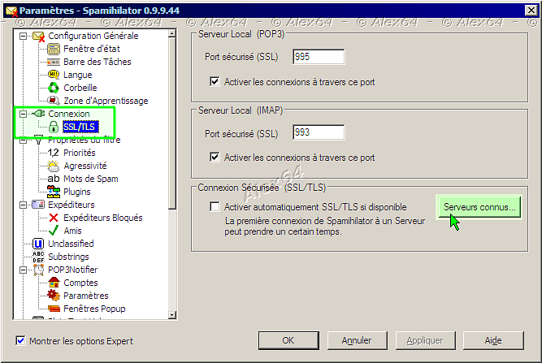The height and width of the screenshot is (363, 542).
Task: Toggle IMAP Activer les connexions checkbox
Action: [x=215, y=158]
